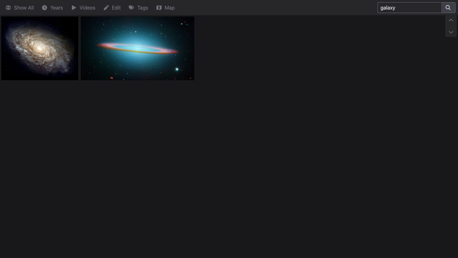Click the folded map icon
Viewport: 458px width, 258px height.
[x=159, y=8]
